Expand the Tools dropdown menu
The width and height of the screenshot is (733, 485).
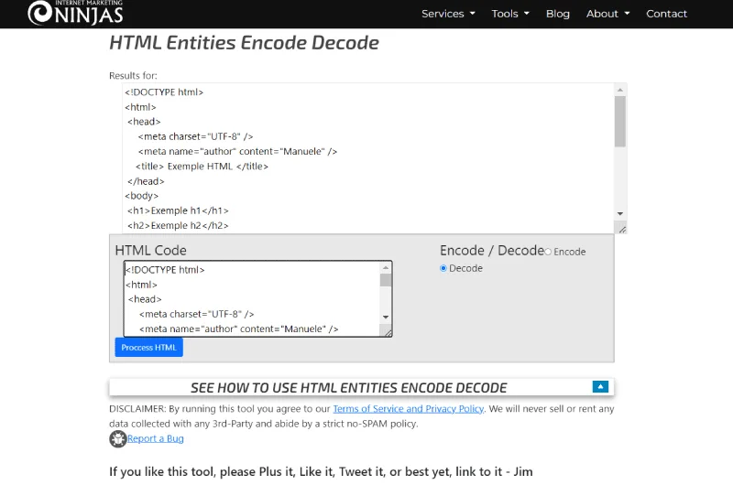[x=510, y=14]
